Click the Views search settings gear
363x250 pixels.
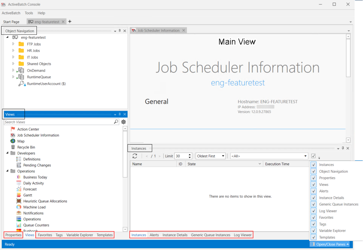(x=123, y=122)
